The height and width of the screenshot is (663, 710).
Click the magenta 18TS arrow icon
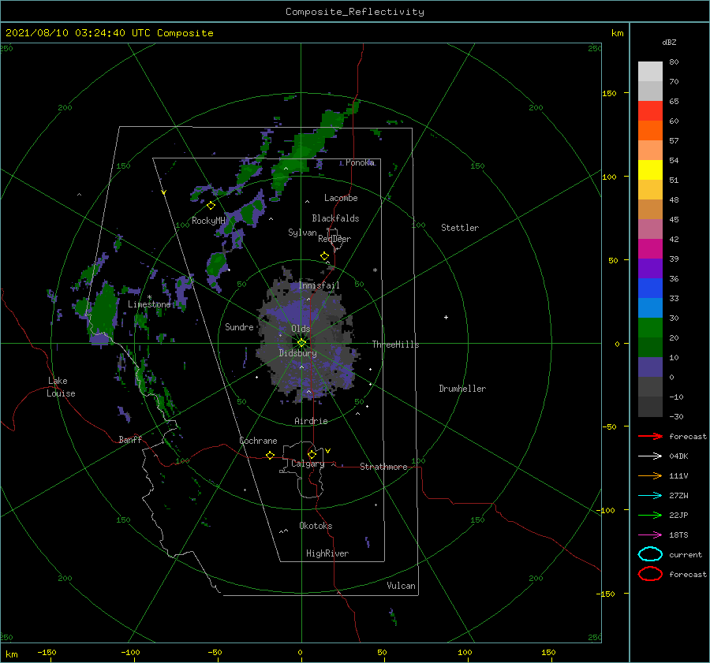coord(650,535)
